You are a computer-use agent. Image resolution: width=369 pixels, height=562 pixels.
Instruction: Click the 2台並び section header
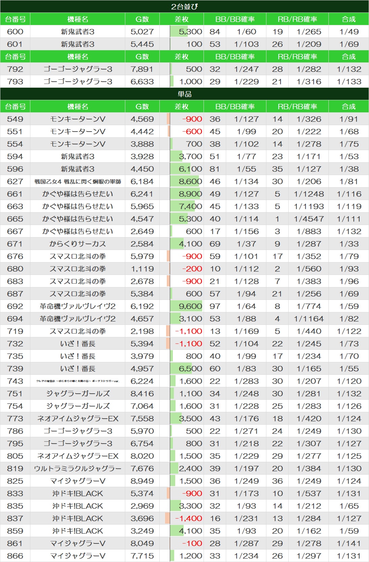click(x=184, y=6)
